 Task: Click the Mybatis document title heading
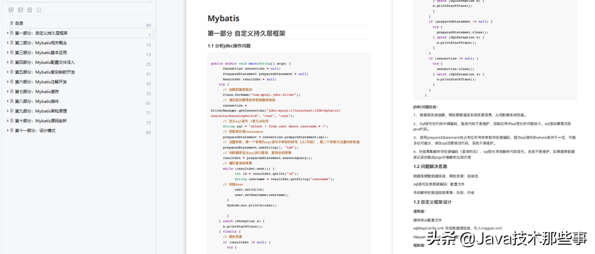pyautogui.click(x=223, y=19)
